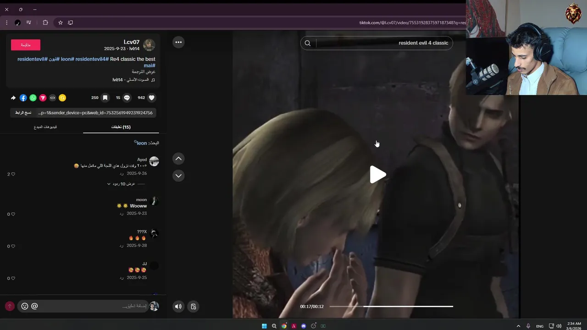The width and height of the screenshot is (587, 330).
Task: Reply to ???X's comment
Action: (x=122, y=246)
